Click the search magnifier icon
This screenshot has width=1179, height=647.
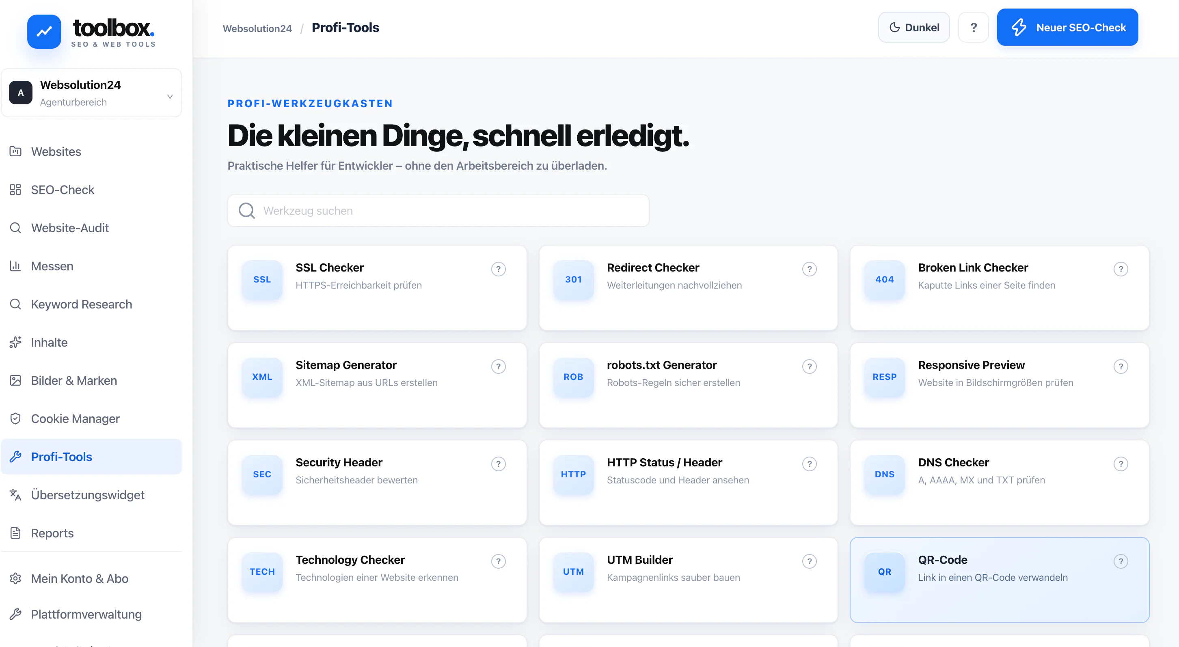pos(247,211)
